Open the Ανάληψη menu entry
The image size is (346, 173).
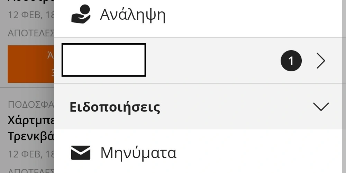click(x=133, y=15)
